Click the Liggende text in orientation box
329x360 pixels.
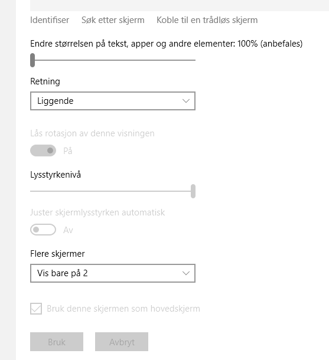[56, 101]
